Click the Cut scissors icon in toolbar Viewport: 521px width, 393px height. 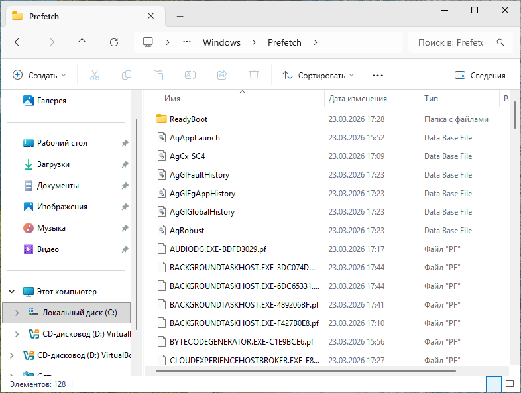click(94, 75)
